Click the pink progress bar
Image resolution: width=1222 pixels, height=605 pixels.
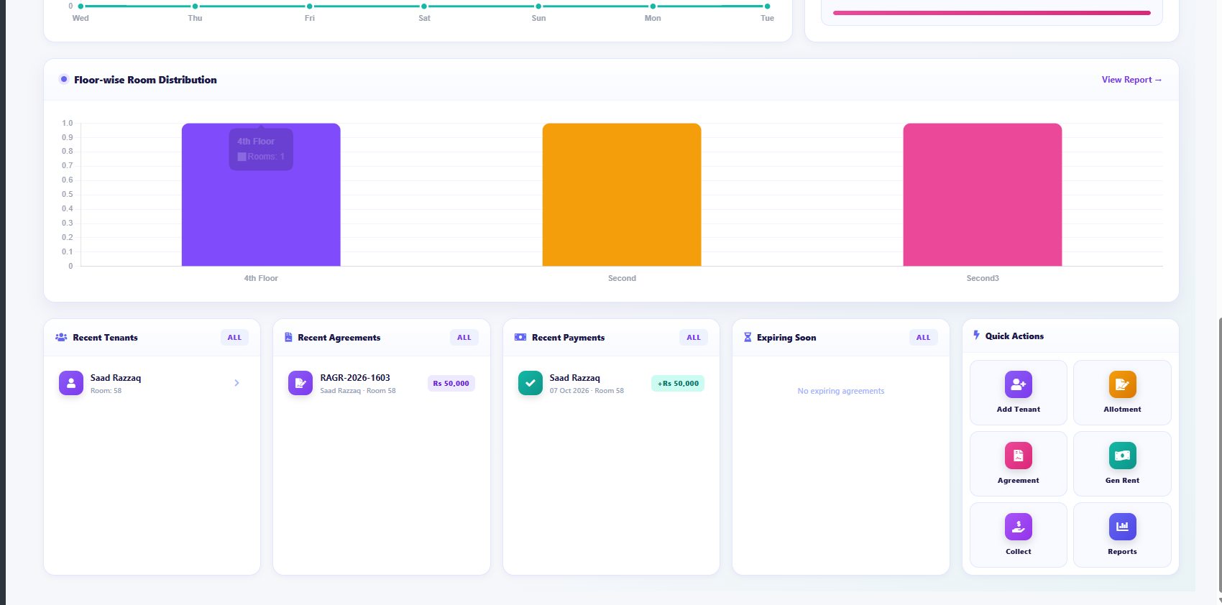click(992, 13)
